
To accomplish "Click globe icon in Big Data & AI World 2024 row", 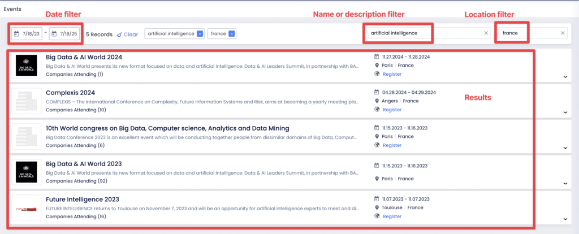I will point(377,74).
